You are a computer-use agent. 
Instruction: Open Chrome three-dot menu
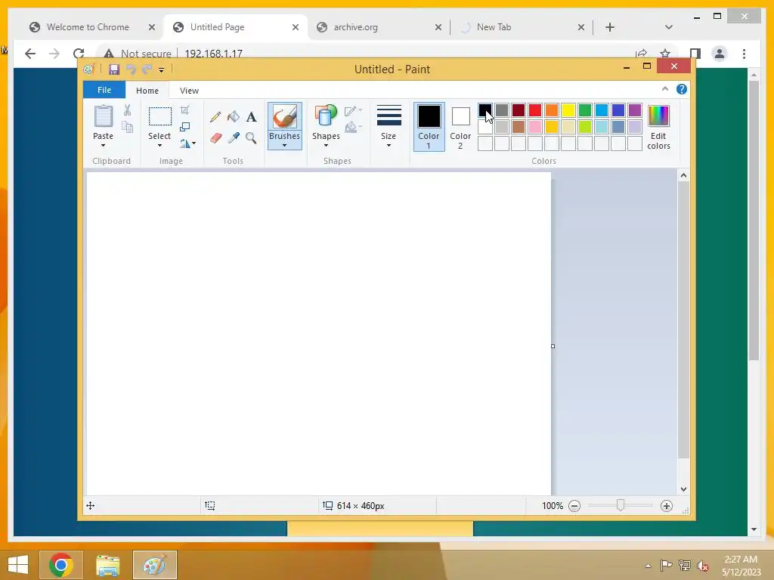coord(744,54)
